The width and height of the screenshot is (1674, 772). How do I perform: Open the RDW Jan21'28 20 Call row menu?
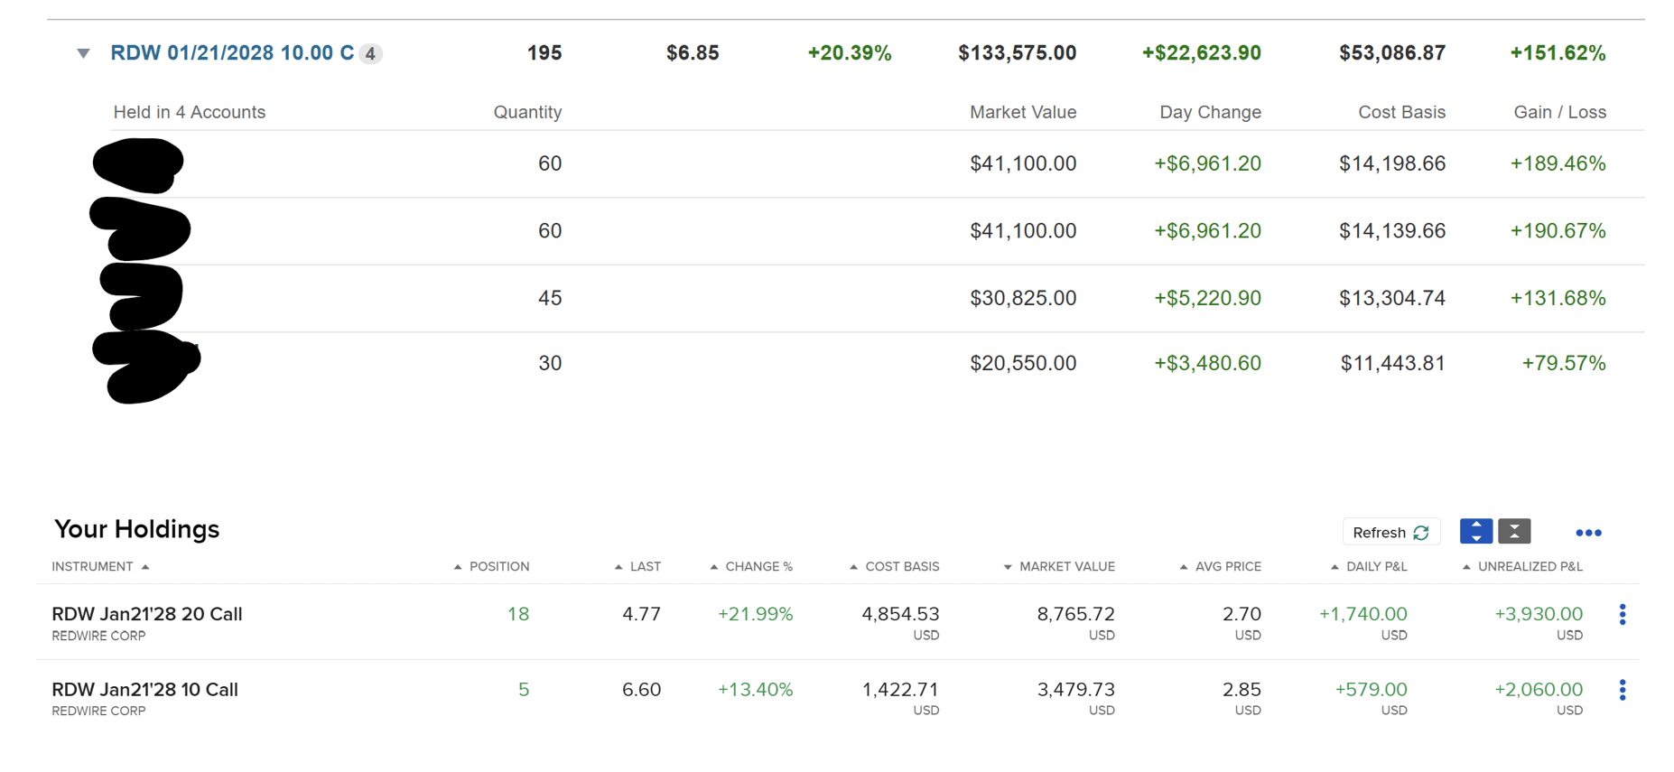[x=1622, y=615]
